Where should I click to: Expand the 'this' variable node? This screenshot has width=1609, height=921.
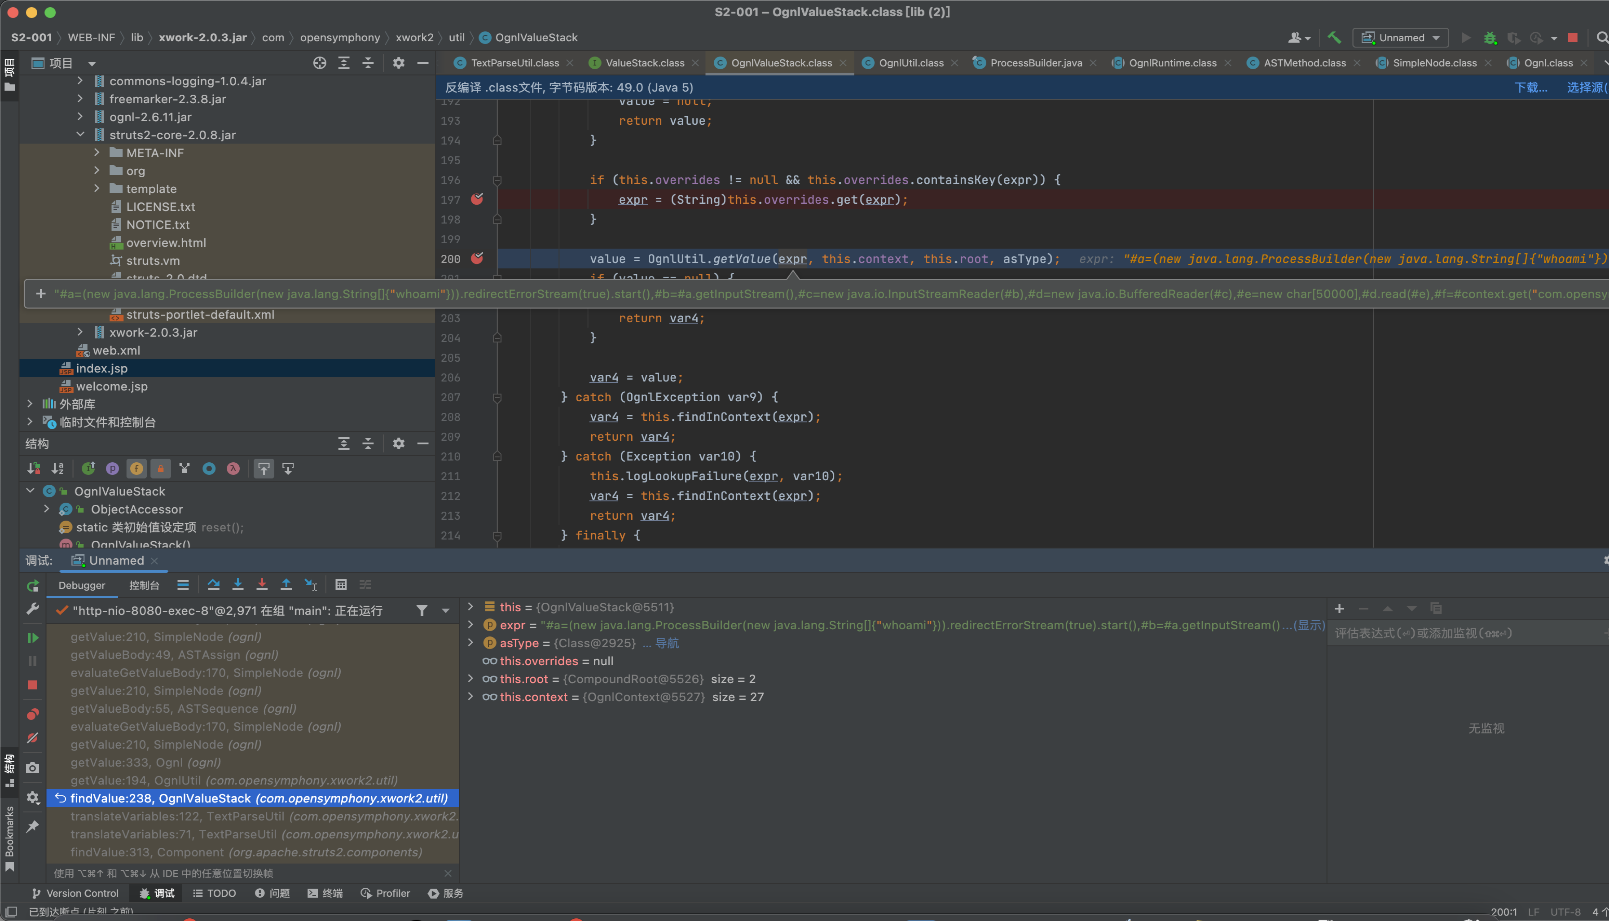(x=470, y=607)
